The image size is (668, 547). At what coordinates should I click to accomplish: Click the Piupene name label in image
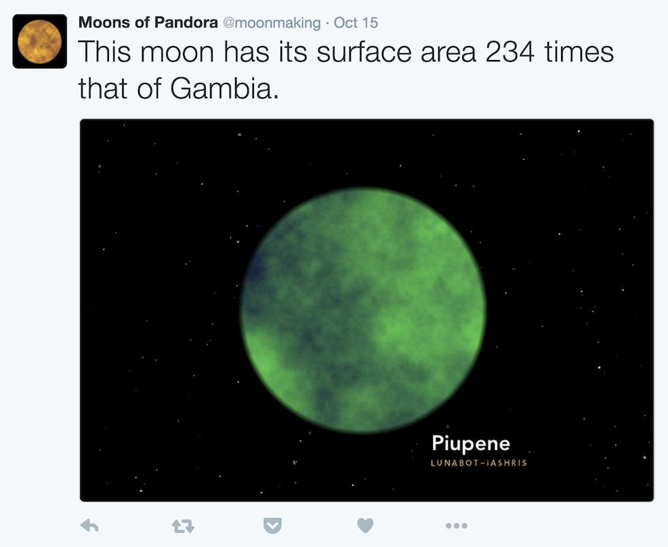point(471,444)
